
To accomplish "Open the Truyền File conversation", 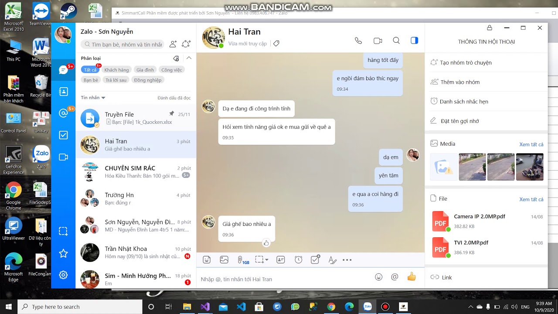I will 136,118.
